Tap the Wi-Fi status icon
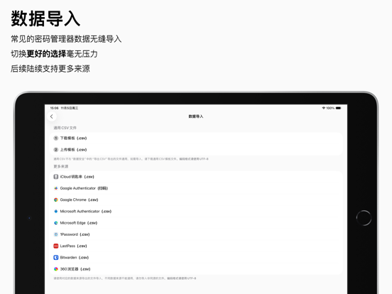Viewport: 392px width, 294px height. [x=324, y=108]
